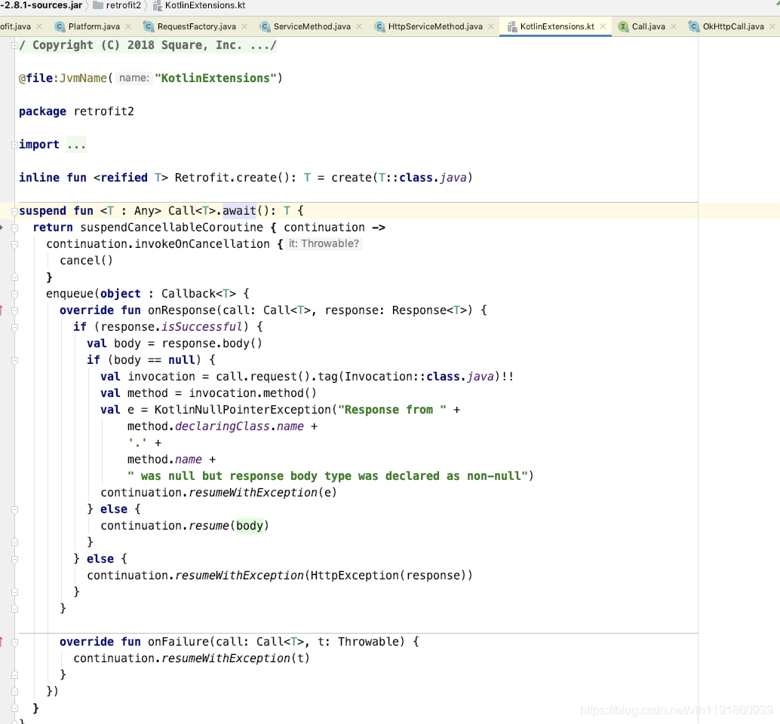Click the 'reified' keyword
780x724 pixels.
pyautogui.click(x=124, y=178)
